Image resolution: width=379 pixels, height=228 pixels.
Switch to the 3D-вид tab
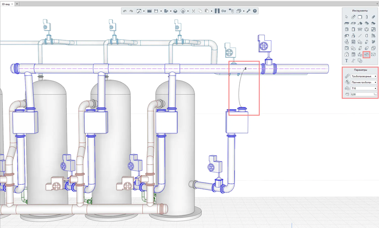coord(6,4)
